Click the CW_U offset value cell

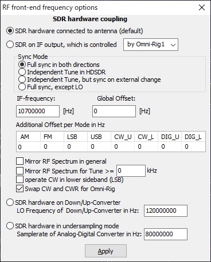[x=123, y=146]
